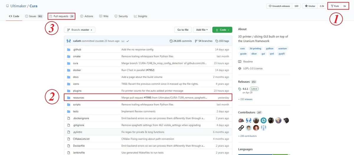Click the tag icon beside release 4.6.1
The image size is (354, 155).
tap(240, 89)
